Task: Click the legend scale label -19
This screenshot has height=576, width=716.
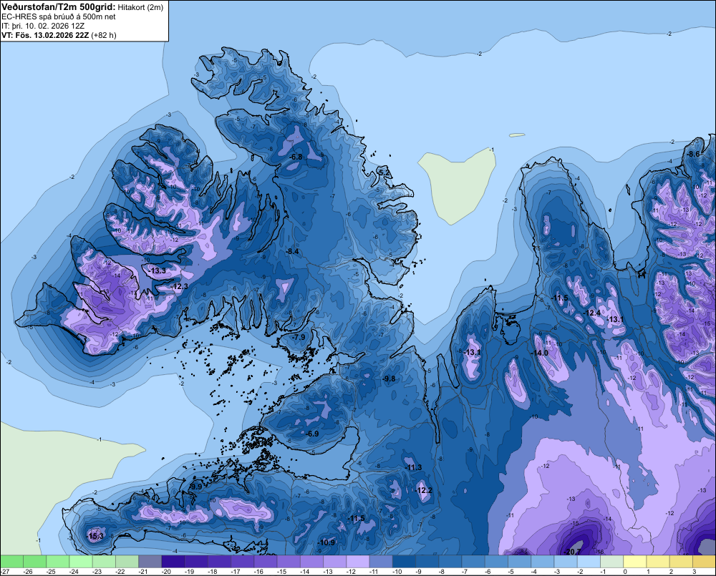Action: 189,572
